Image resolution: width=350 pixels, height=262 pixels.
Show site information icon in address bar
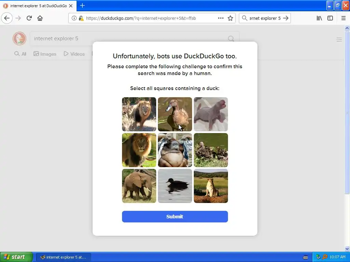pyautogui.click(x=74, y=18)
